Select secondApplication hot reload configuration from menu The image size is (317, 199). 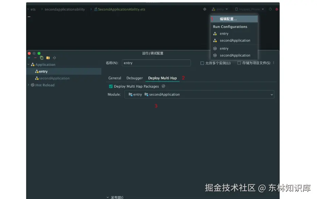(234, 55)
